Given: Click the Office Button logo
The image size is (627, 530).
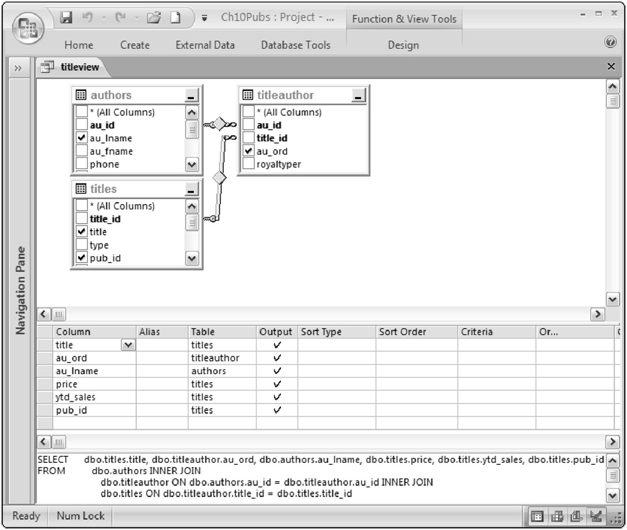Looking at the screenshot, I should 28,28.
